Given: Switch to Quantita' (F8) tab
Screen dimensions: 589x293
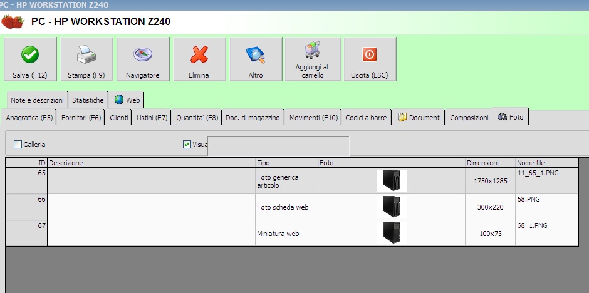Looking at the screenshot, I should pyautogui.click(x=197, y=118).
